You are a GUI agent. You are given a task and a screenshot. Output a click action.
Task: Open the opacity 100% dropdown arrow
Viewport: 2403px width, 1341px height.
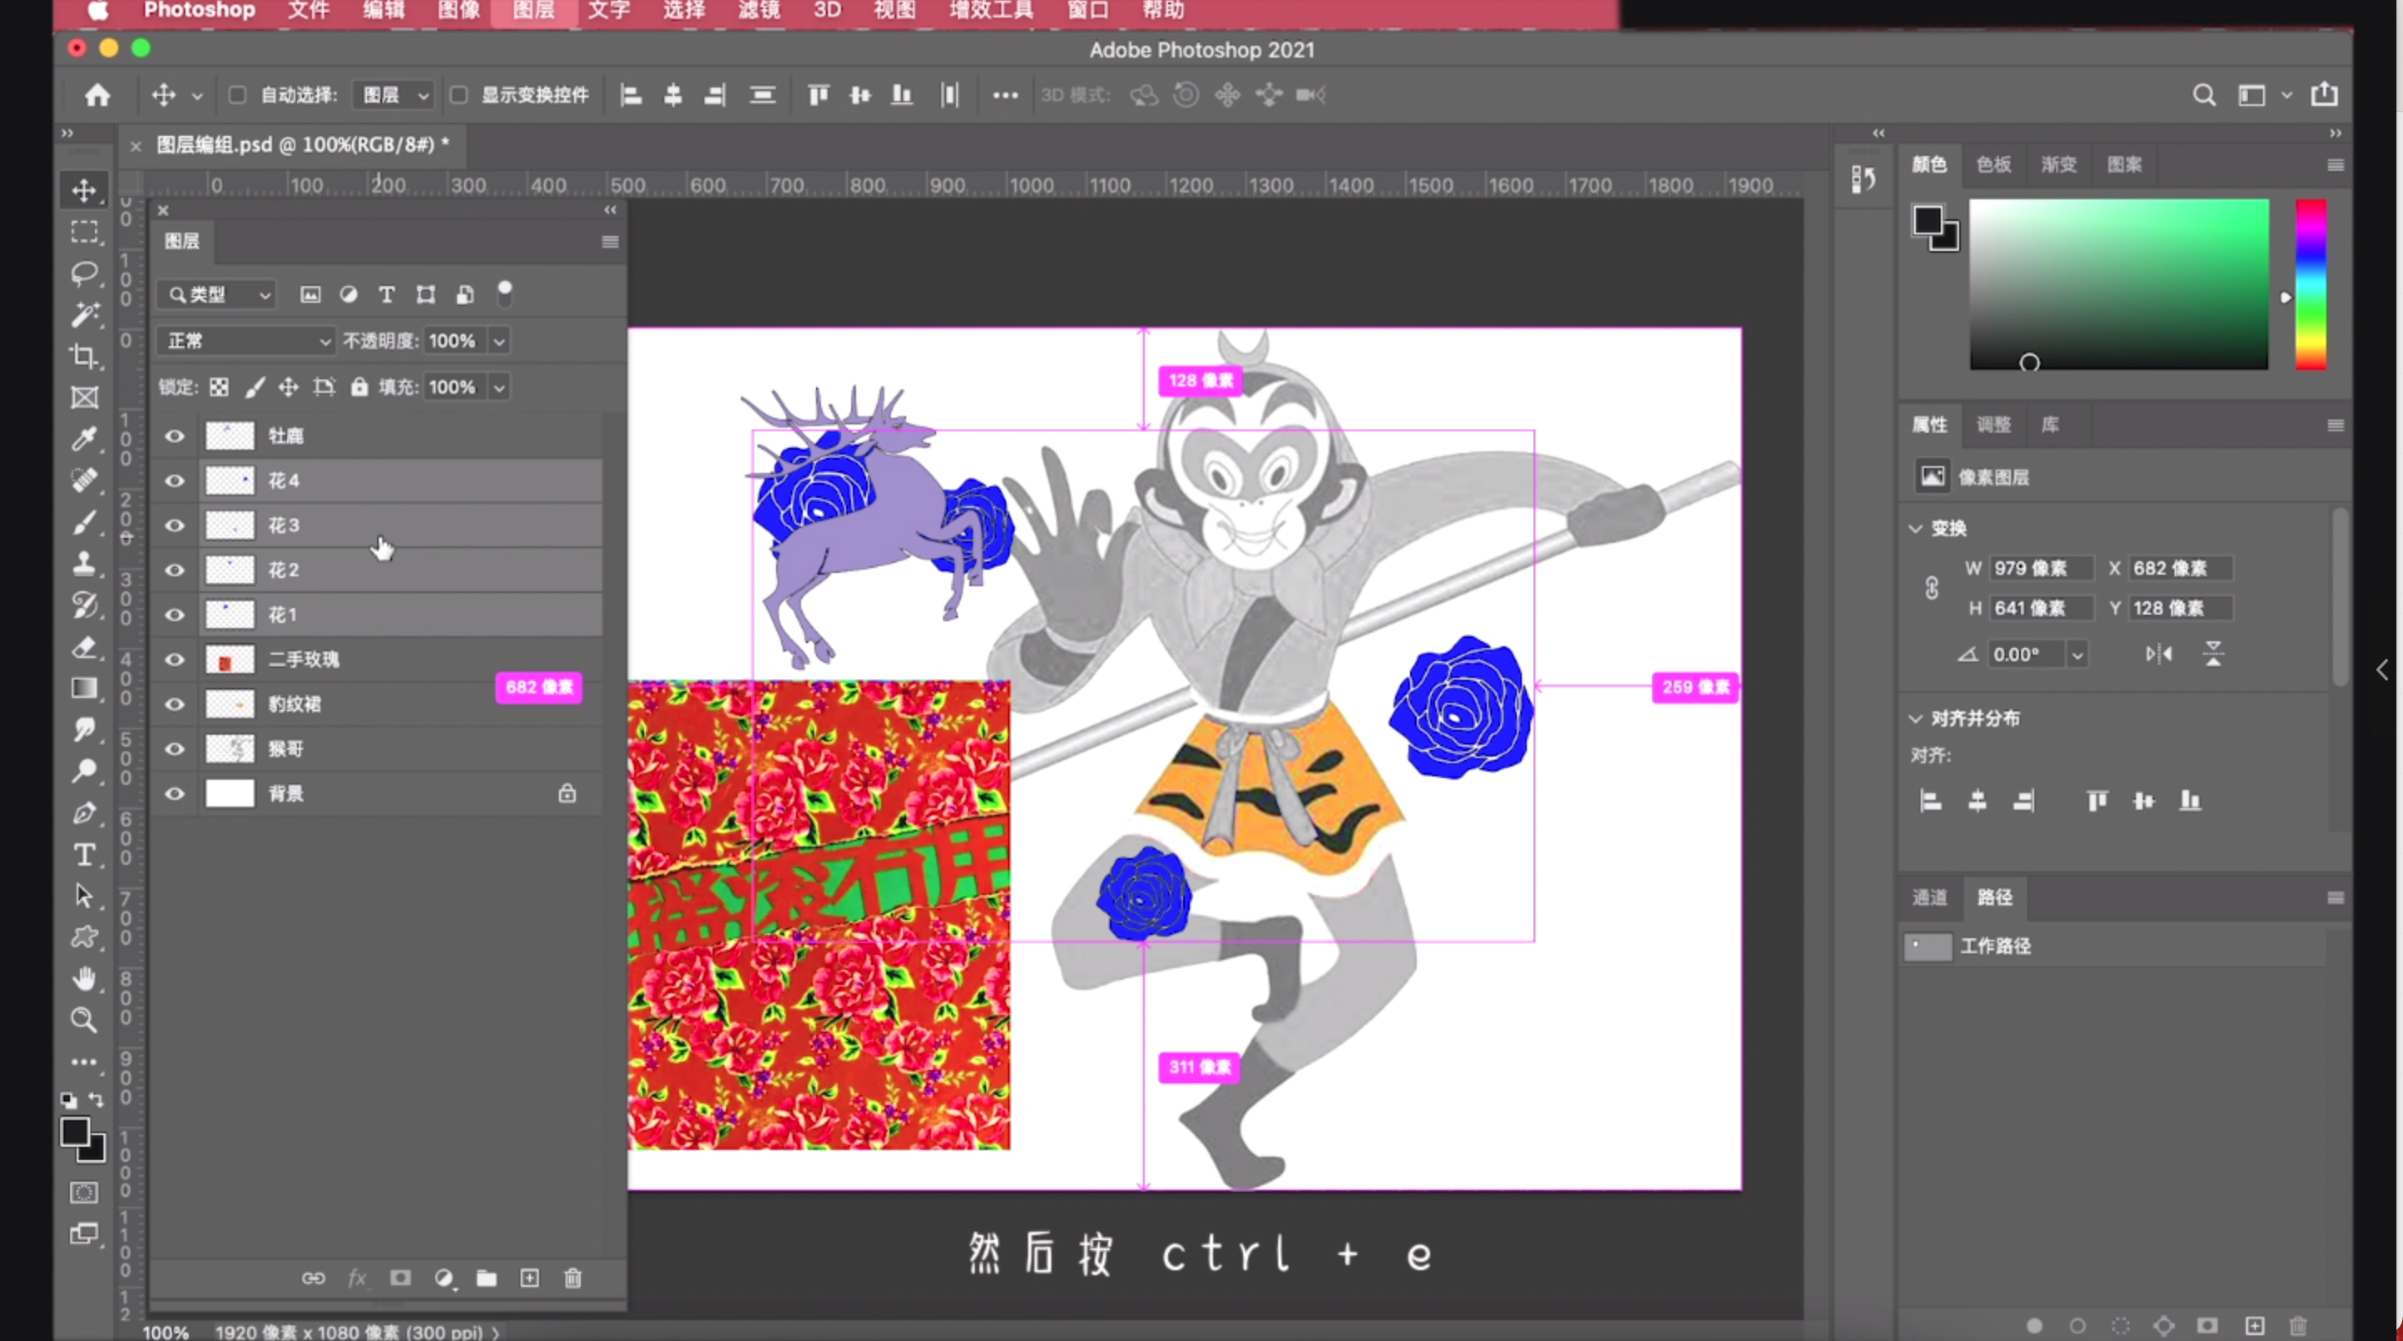pos(500,340)
